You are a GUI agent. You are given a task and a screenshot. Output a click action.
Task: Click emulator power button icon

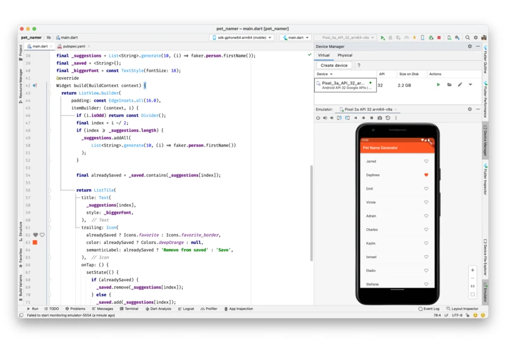[x=318, y=118]
